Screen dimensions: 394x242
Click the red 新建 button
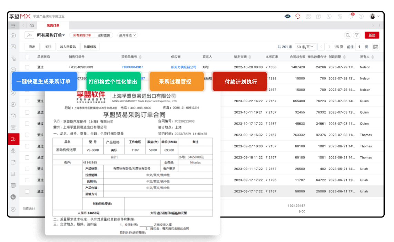[x=372, y=35]
